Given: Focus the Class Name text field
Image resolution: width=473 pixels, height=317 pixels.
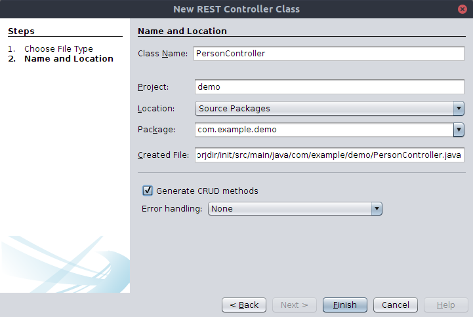Looking at the screenshot, I should (329, 53).
